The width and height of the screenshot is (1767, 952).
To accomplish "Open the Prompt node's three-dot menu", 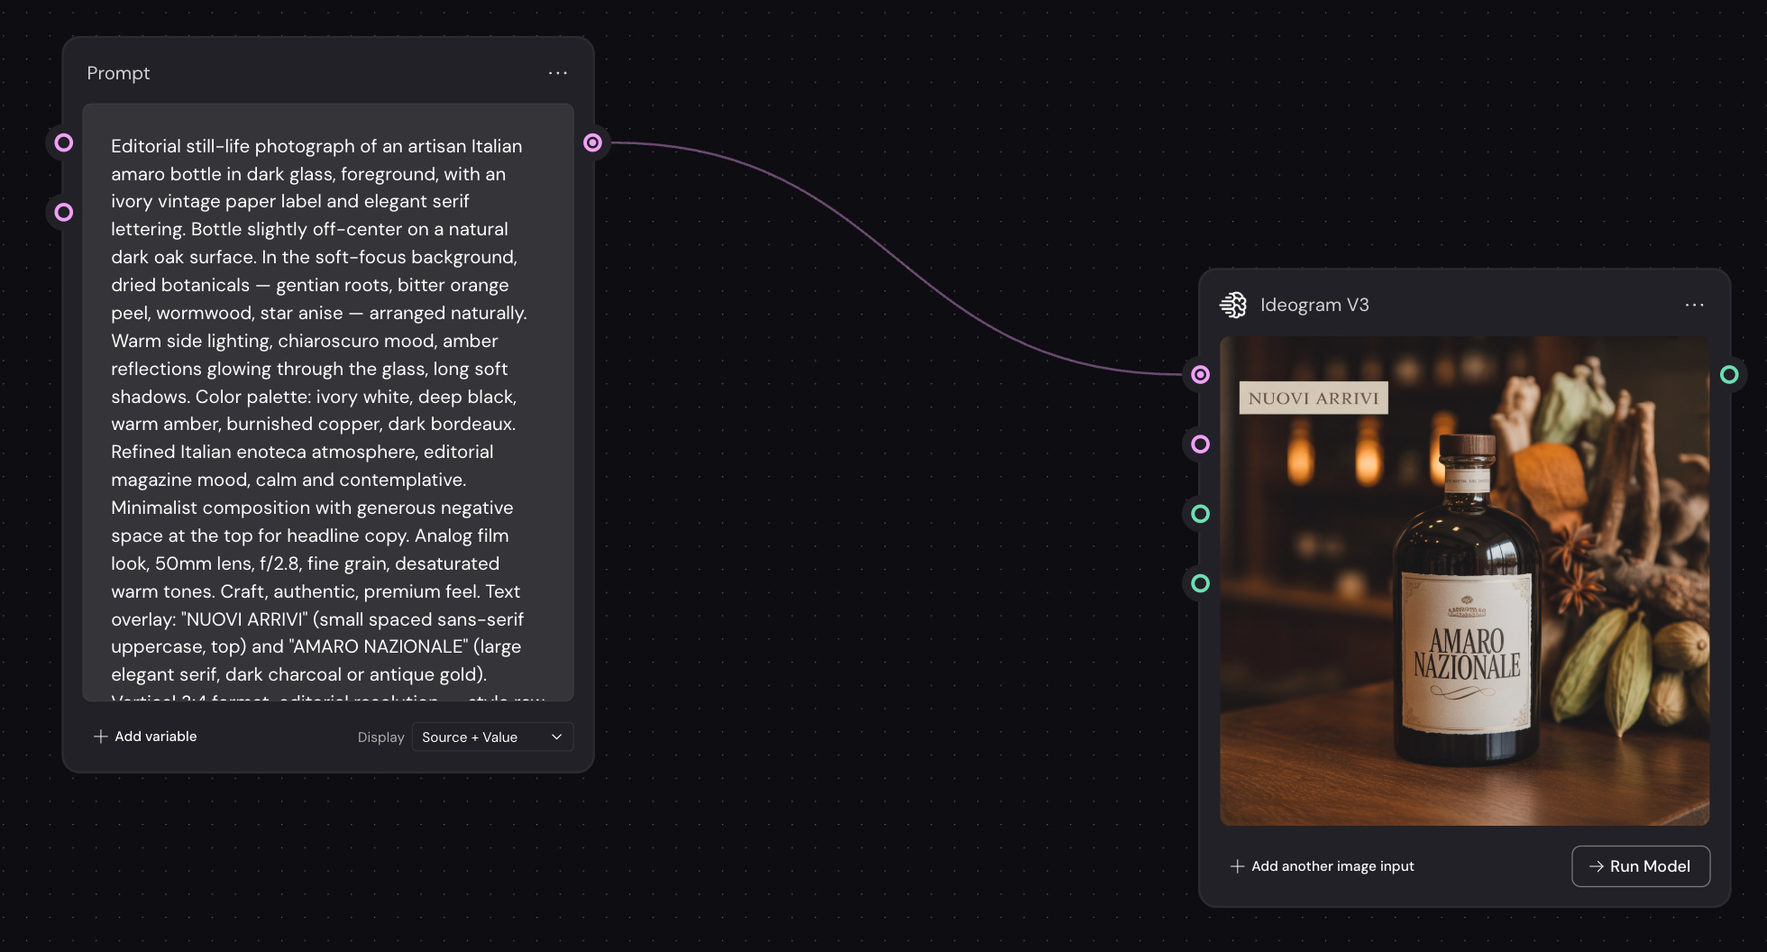I will [558, 73].
